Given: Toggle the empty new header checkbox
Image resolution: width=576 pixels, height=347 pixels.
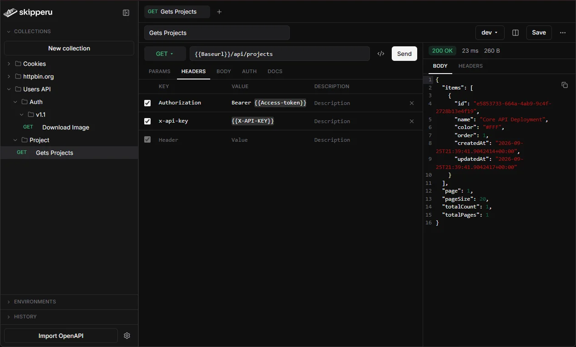Looking at the screenshot, I should click(x=147, y=139).
